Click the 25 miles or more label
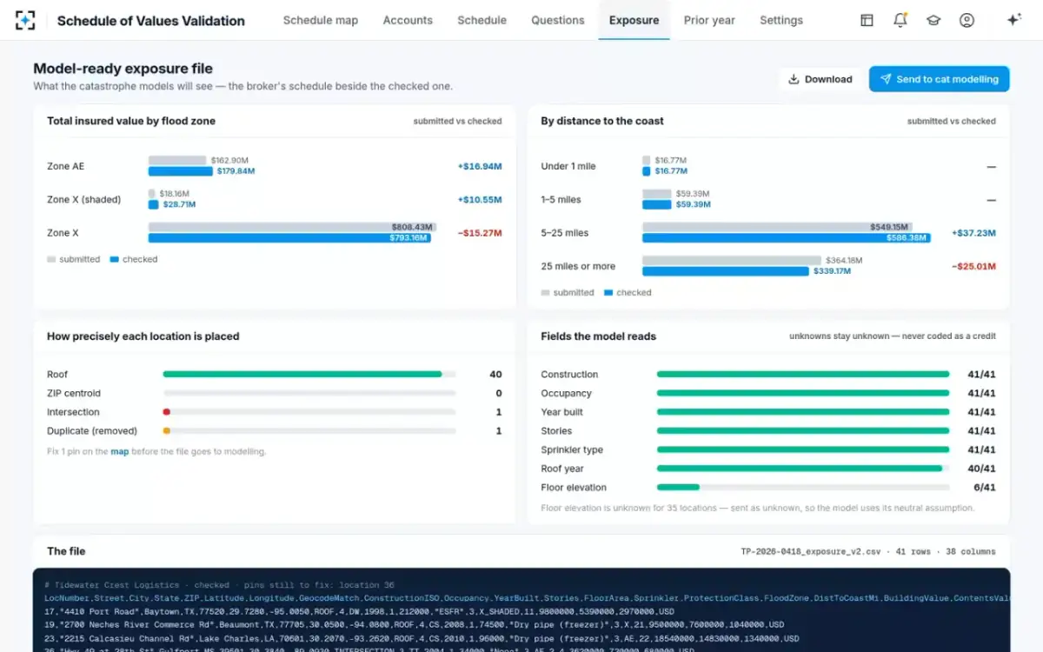The image size is (1043, 652). click(578, 266)
